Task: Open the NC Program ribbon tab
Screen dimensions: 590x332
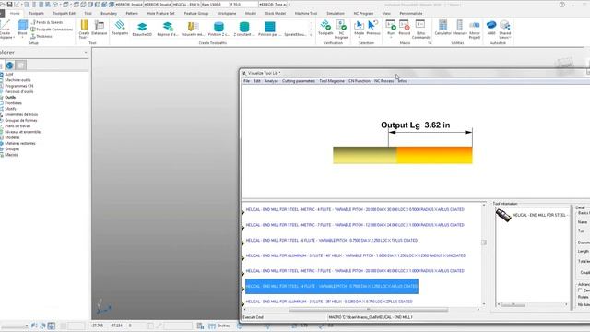Action: (x=363, y=13)
